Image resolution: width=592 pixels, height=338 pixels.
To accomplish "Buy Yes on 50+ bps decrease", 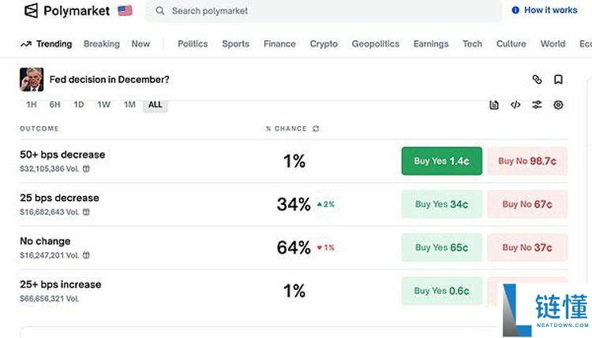I will point(441,161).
